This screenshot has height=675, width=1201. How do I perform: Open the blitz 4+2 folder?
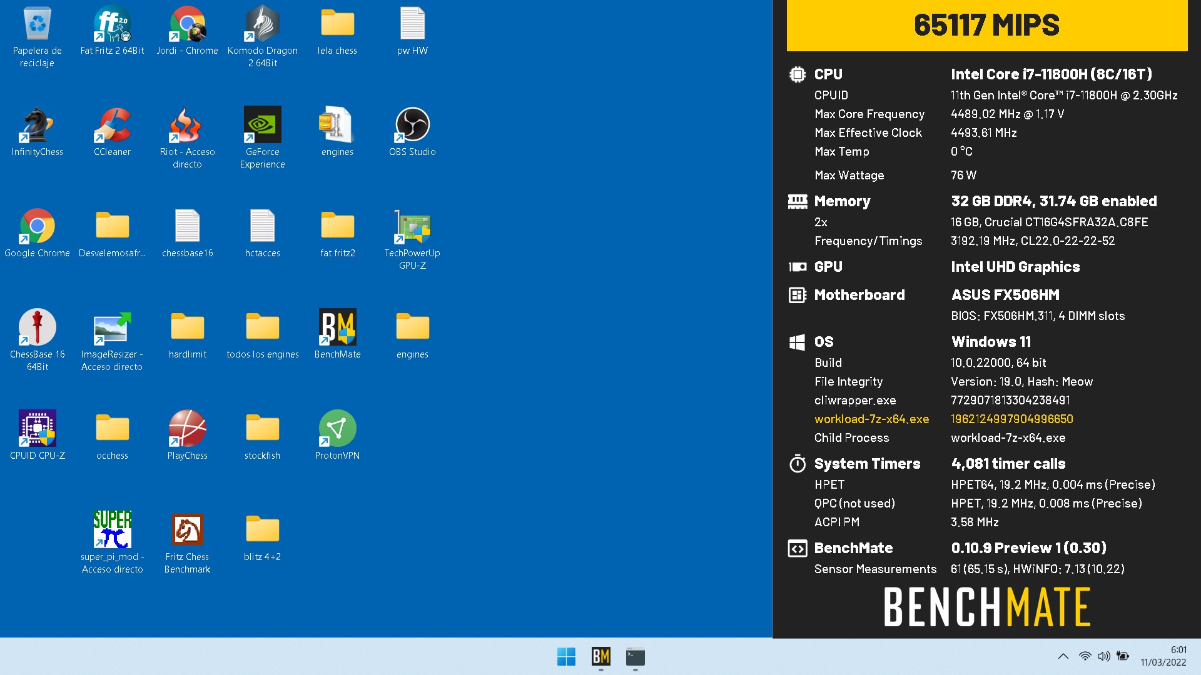click(x=262, y=536)
